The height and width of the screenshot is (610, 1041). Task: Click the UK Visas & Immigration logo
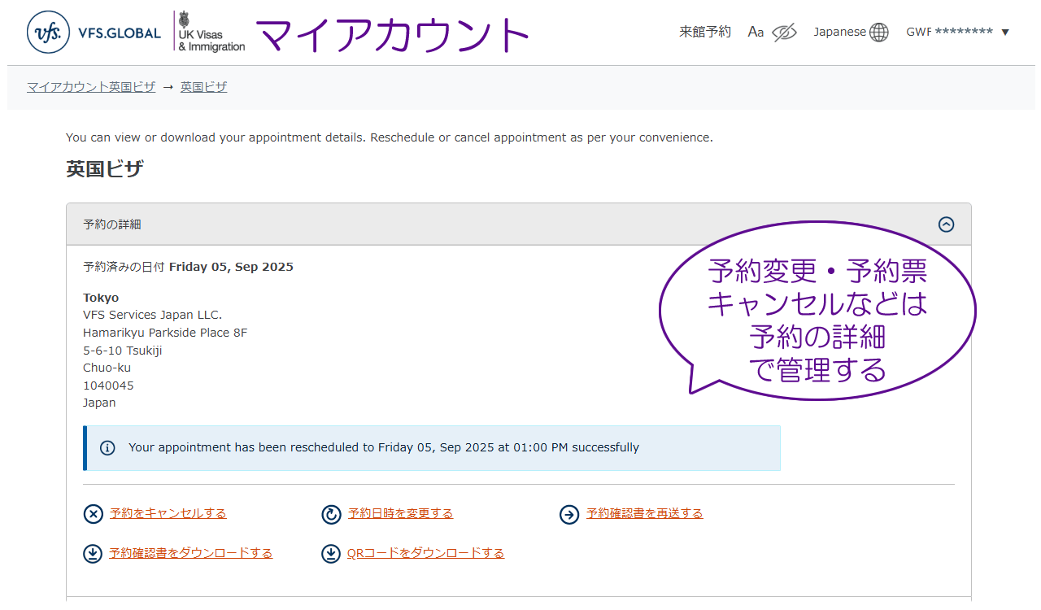[211, 33]
